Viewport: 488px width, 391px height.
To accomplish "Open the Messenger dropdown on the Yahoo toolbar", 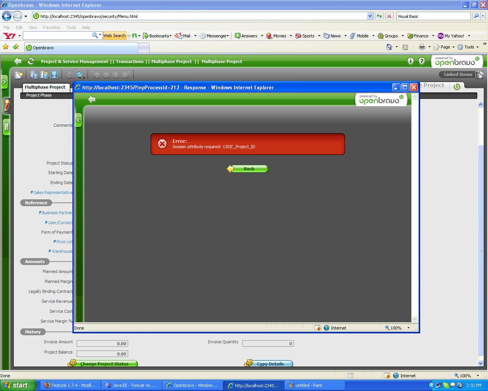I will click(215, 36).
